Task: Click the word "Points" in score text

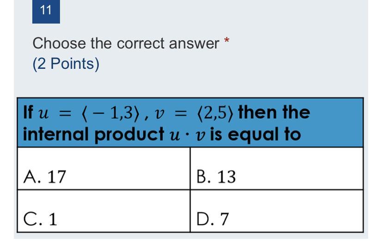Action: tap(72, 64)
